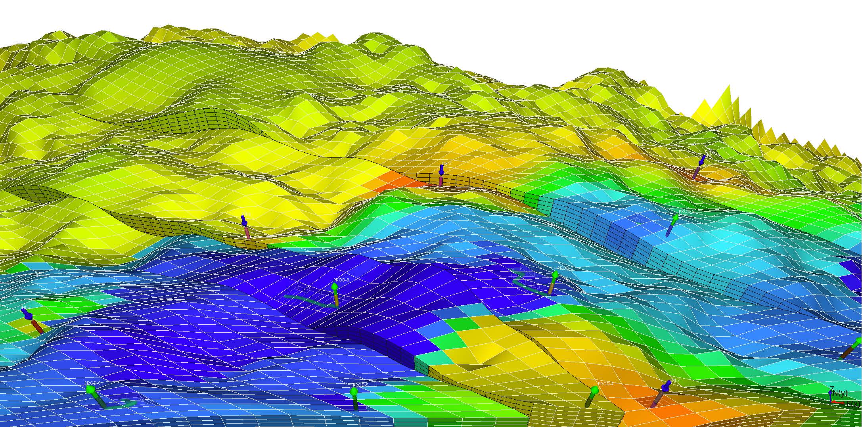The image size is (862, 427).
Task: Pick the PROD-6 green well head
Action: 91,390
